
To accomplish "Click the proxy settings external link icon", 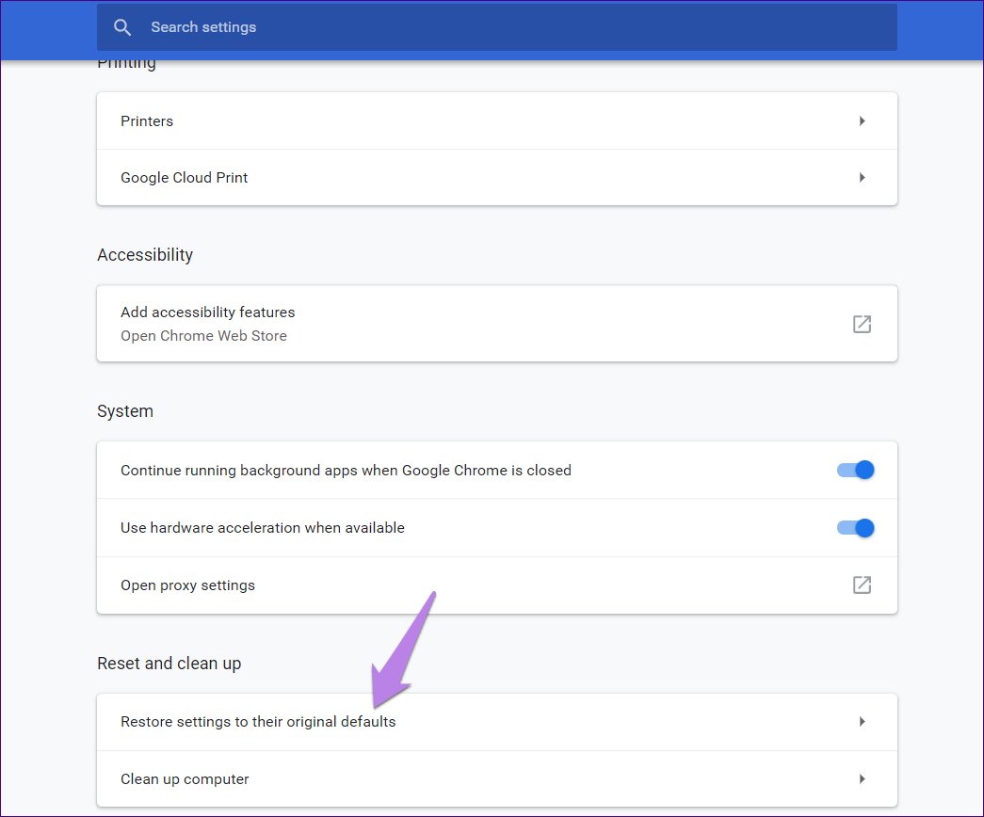I will tap(862, 585).
